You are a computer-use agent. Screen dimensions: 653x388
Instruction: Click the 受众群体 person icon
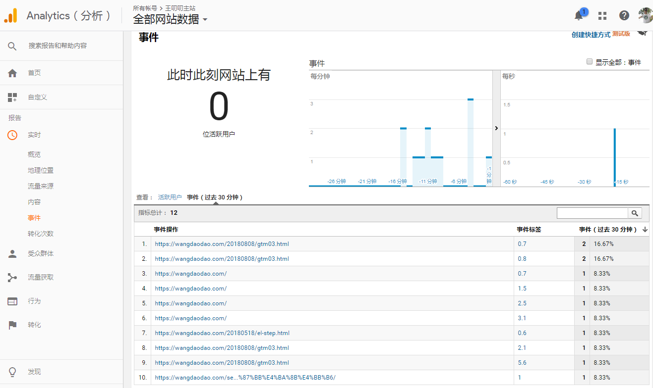tap(12, 254)
